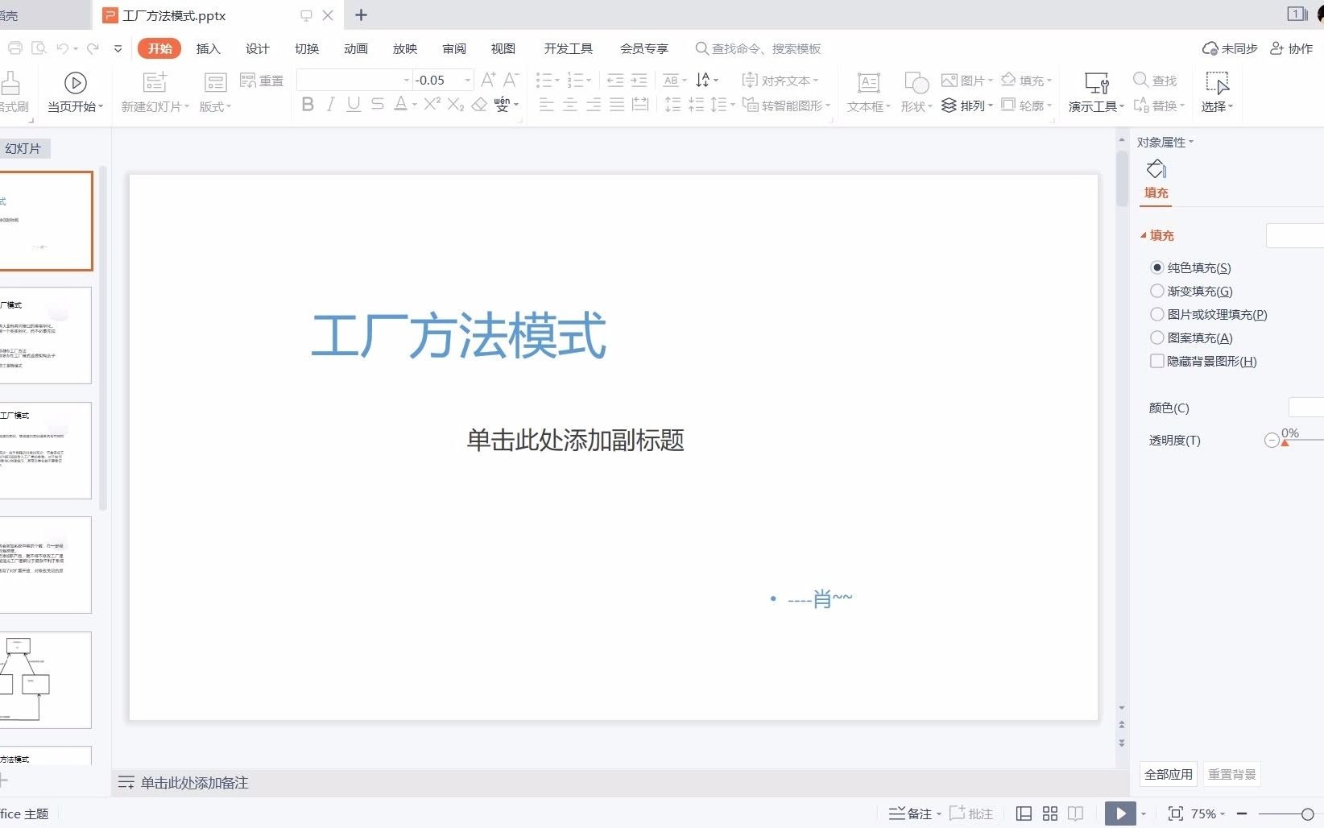Open new tab with plus icon

click(x=361, y=15)
